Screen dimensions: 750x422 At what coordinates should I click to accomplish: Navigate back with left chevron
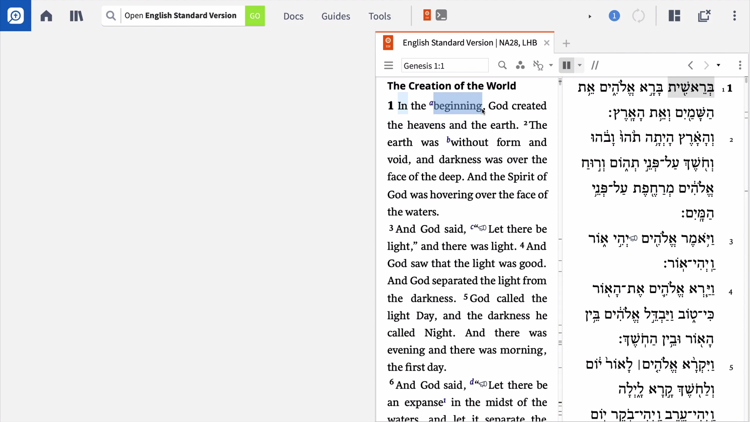click(691, 65)
